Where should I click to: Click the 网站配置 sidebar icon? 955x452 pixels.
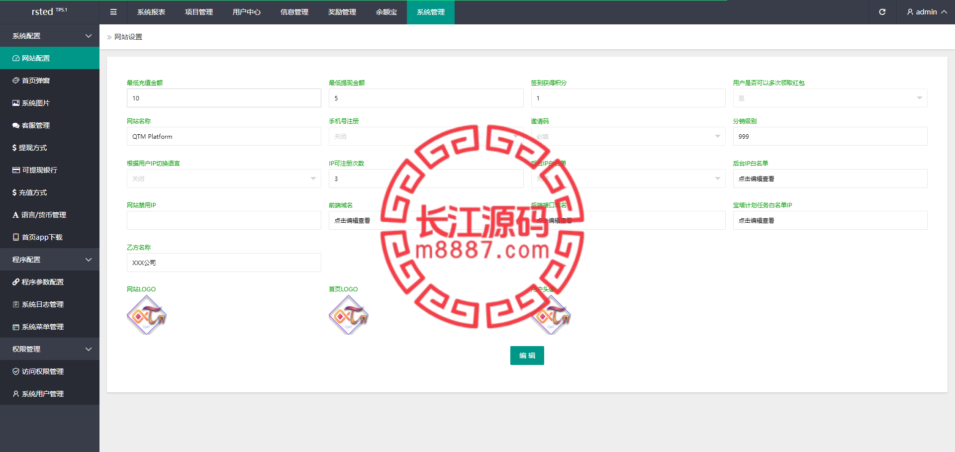16,58
